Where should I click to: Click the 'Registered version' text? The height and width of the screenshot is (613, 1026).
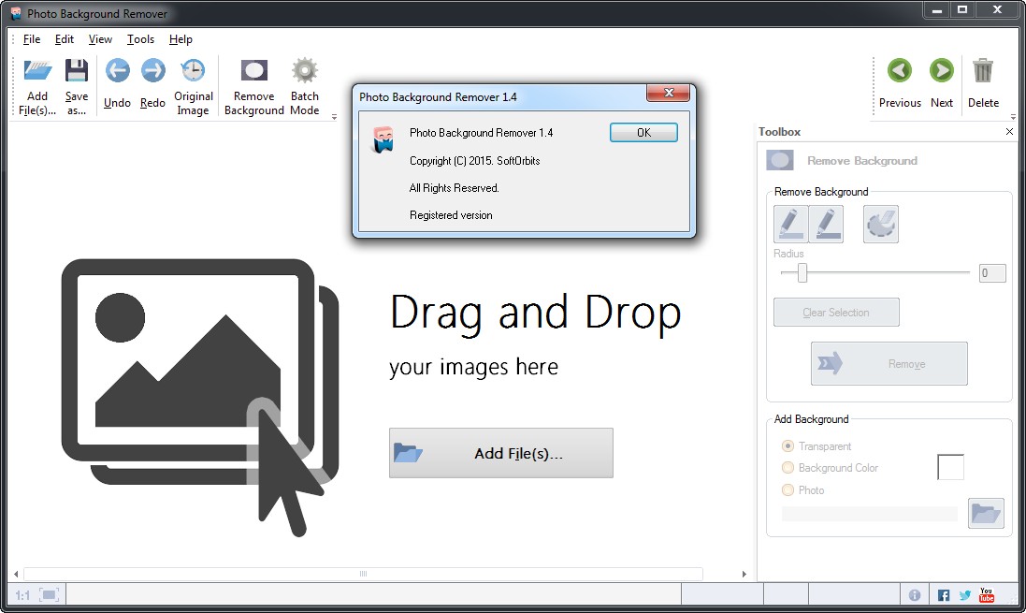tap(451, 215)
